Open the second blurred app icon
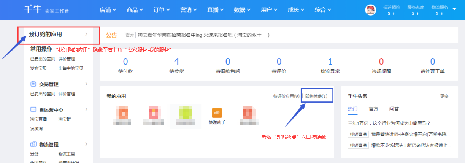 [154, 115]
